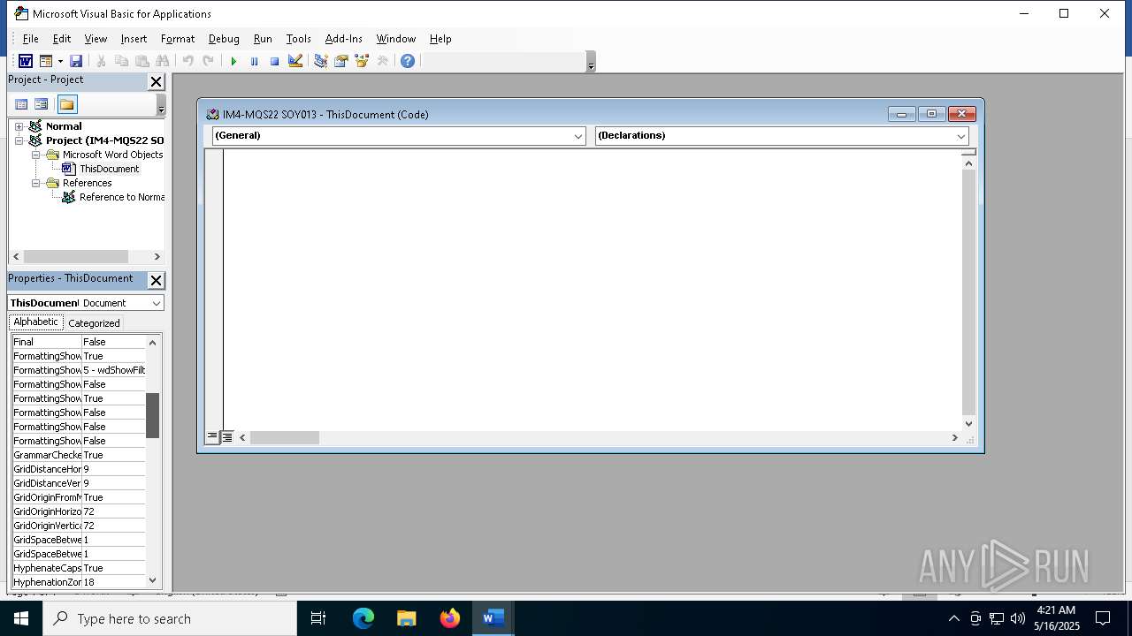Open toolbar options overflow arrow

pyautogui.click(x=591, y=62)
